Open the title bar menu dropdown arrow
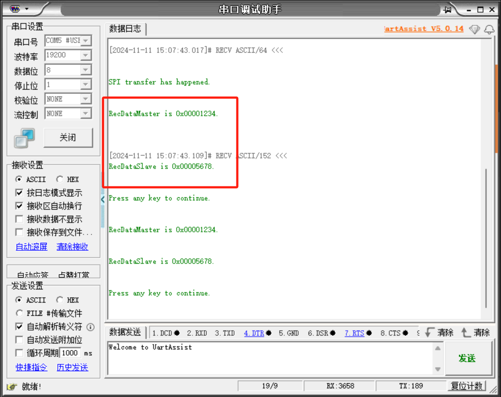Screen dimensions: 501x397 pyautogui.click(x=27, y=9)
